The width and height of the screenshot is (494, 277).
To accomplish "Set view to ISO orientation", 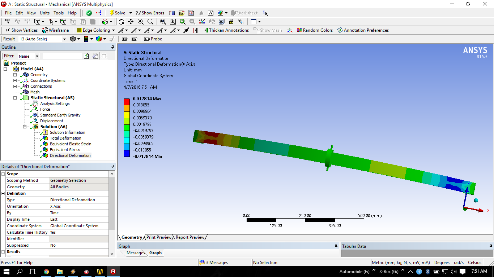I will [202, 22].
